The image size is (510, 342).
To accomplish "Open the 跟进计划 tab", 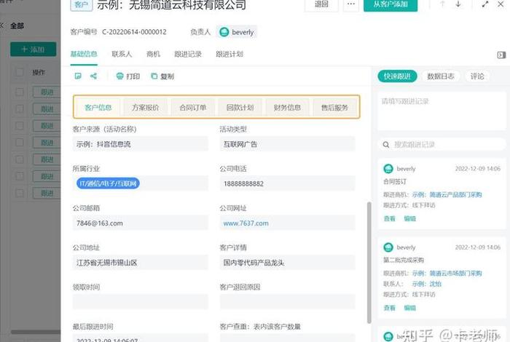I will pyautogui.click(x=229, y=55).
